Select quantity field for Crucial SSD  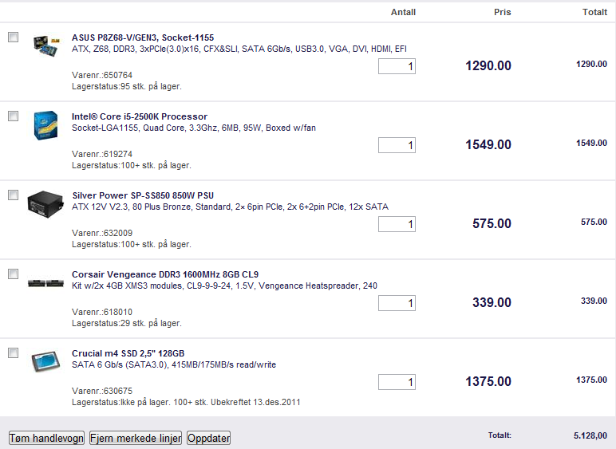tap(397, 382)
